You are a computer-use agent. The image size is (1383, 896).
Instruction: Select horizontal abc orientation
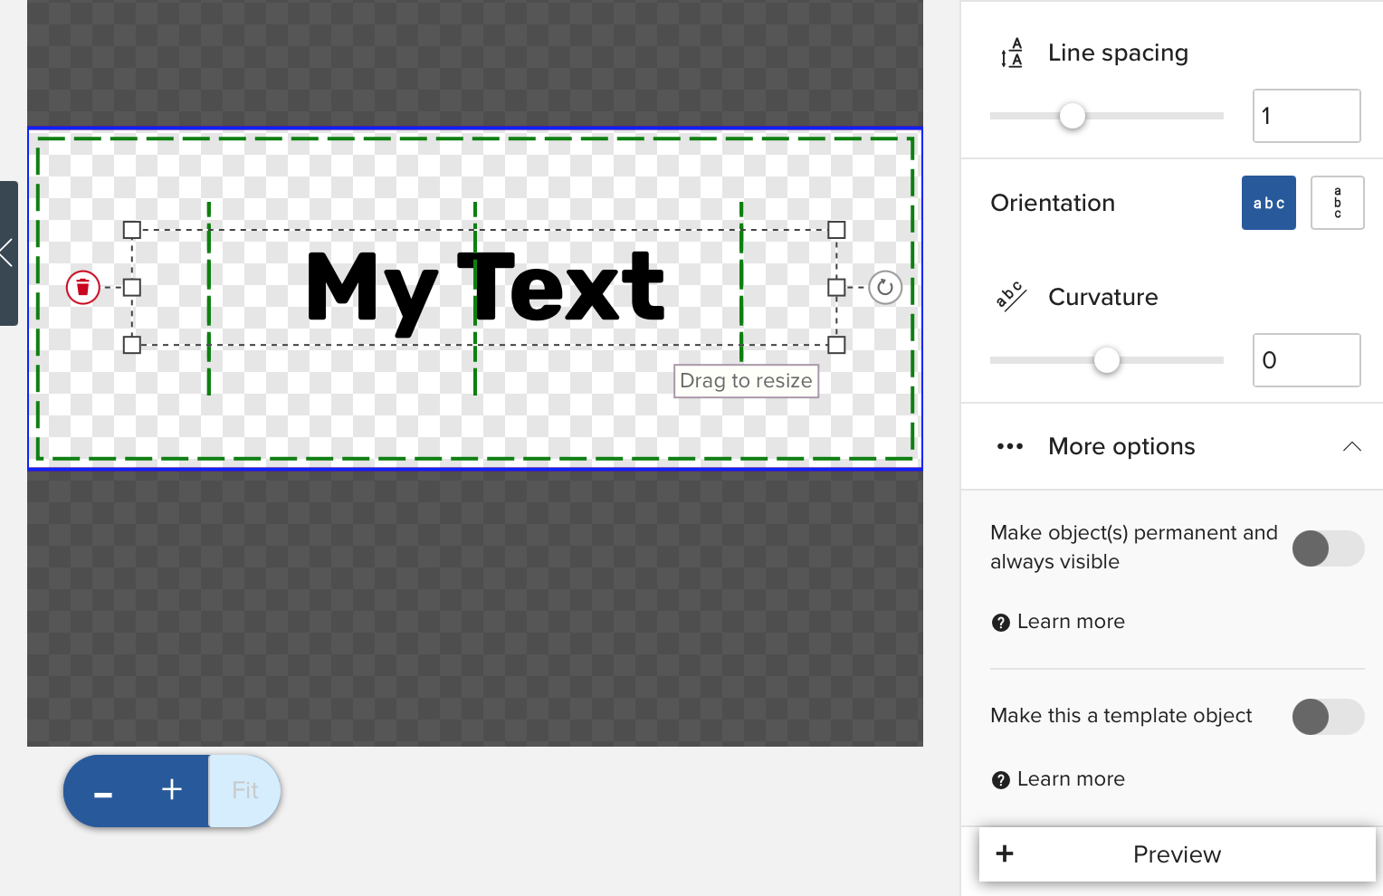point(1269,203)
